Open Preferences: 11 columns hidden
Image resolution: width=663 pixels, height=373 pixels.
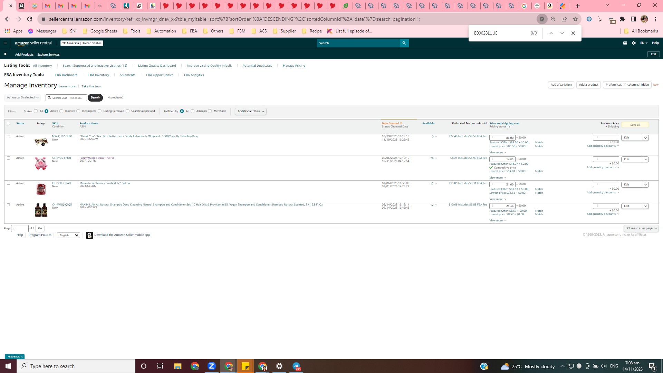[x=627, y=85]
